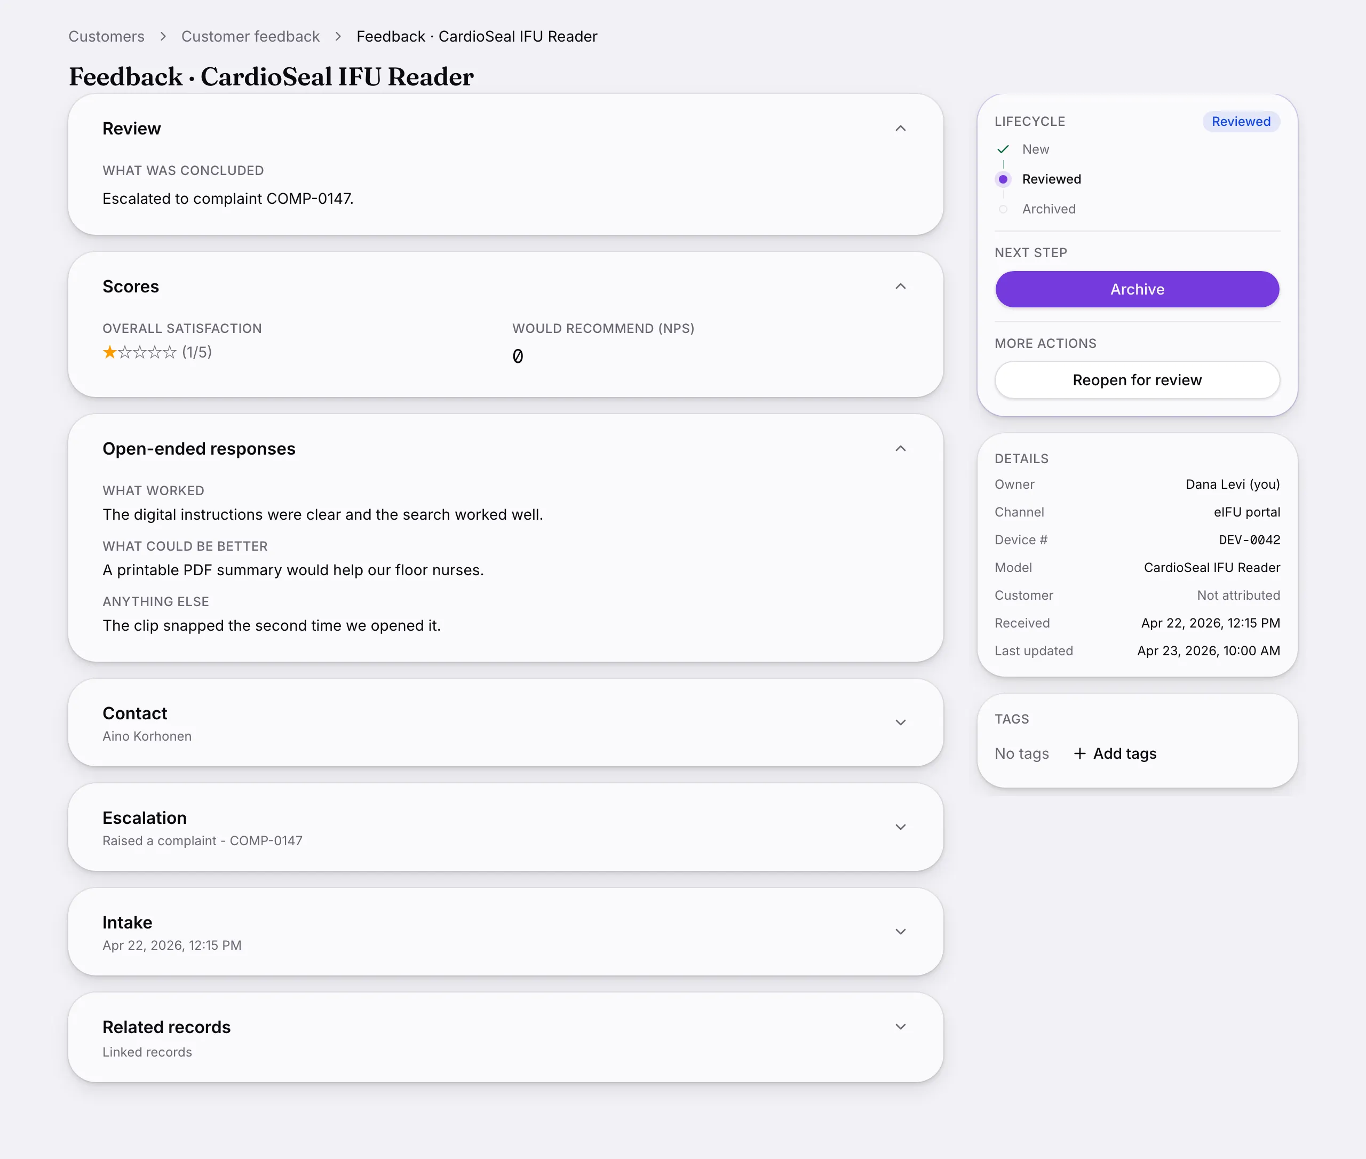Image resolution: width=1366 pixels, height=1159 pixels.
Task: Collapse the Scores section chevron
Action: click(900, 287)
